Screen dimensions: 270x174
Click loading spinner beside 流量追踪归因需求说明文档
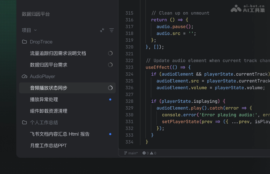click(x=110, y=53)
